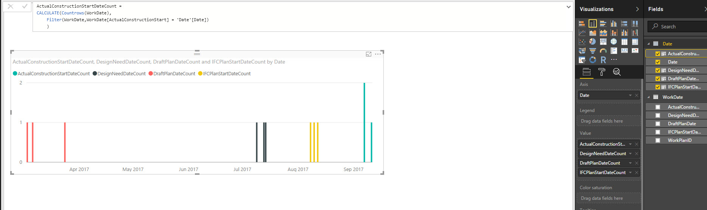The image size is (707, 210).
Task: Select the Stacked bar chart visualization
Action: point(582,23)
